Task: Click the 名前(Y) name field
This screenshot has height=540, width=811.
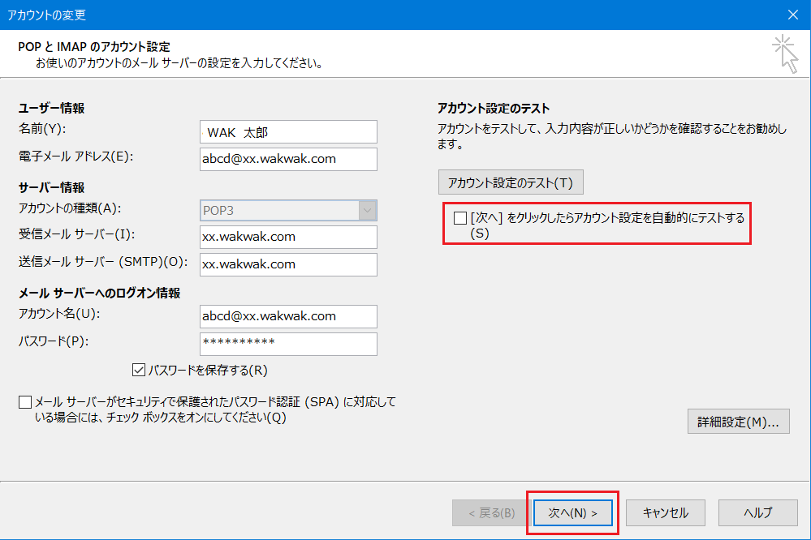Action: coord(288,132)
